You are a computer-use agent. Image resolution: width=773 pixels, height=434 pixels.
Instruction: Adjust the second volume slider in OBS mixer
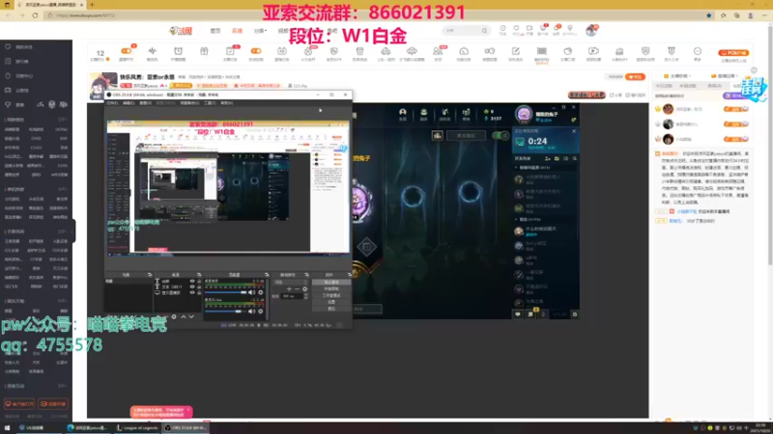coord(224,312)
